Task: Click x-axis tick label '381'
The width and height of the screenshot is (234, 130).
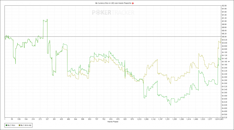Action: [54, 119]
